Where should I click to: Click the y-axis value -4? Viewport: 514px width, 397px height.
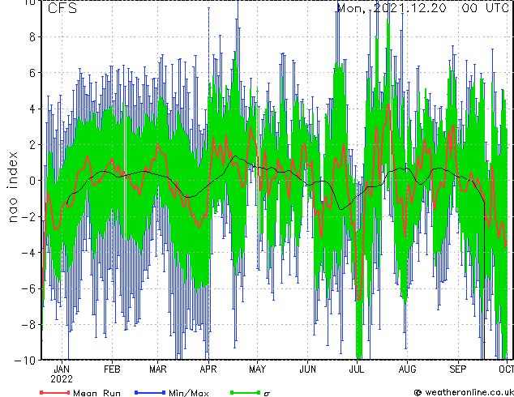(28, 253)
